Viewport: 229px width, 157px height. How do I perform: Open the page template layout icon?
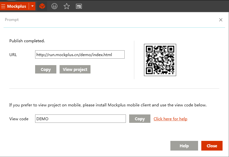click(79, 6)
